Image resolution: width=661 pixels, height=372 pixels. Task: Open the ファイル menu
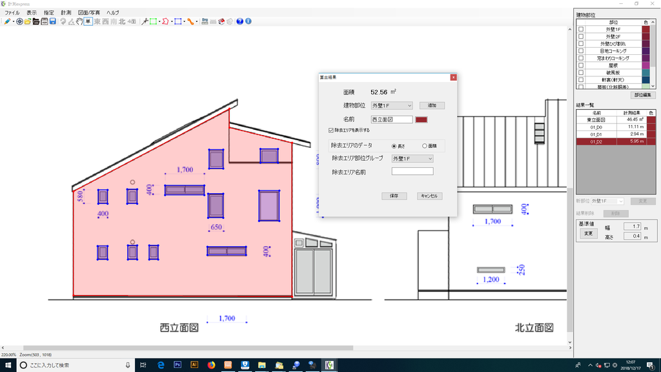pos(12,13)
